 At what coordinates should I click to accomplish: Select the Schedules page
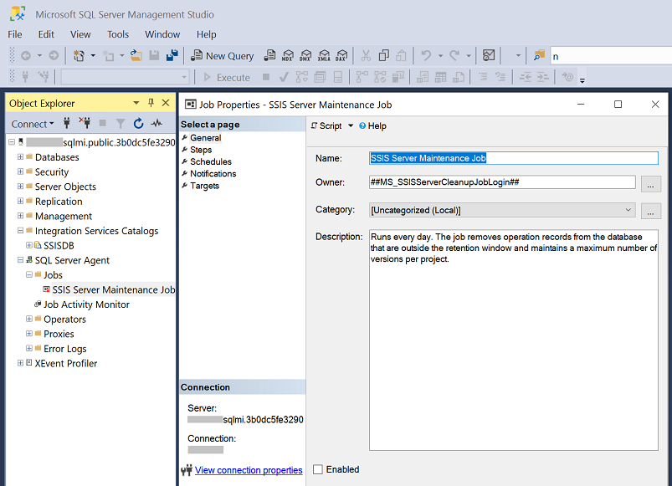(x=210, y=161)
